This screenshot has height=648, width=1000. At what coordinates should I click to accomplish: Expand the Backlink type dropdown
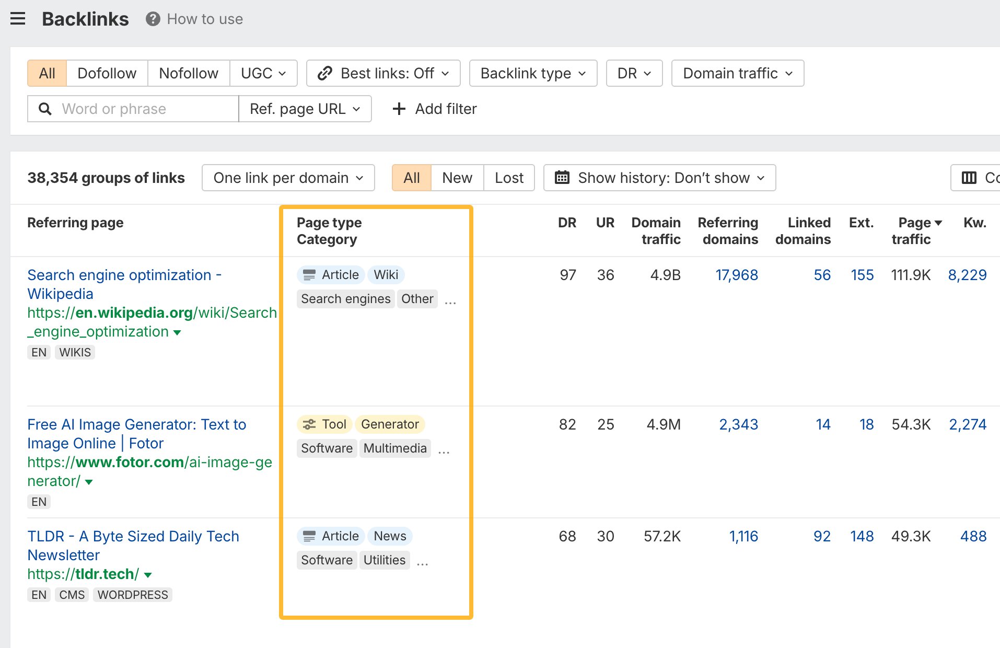533,73
